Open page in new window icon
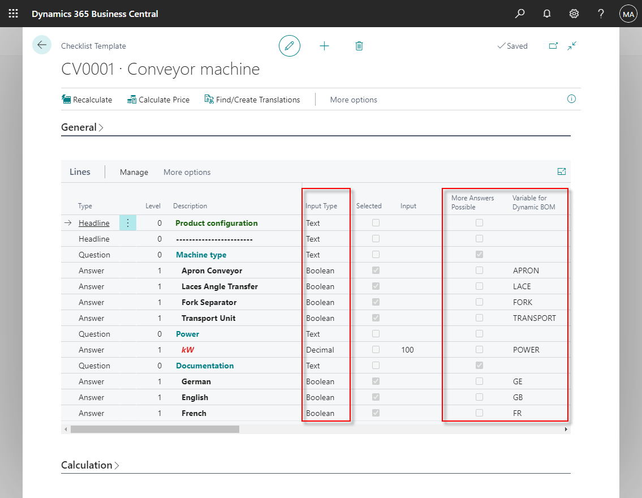The height and width of the screenshot is (498, 642). (553, 46)
